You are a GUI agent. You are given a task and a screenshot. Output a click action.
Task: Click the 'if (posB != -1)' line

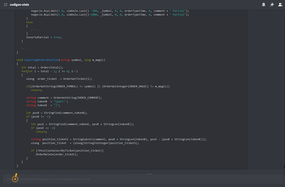38,117
